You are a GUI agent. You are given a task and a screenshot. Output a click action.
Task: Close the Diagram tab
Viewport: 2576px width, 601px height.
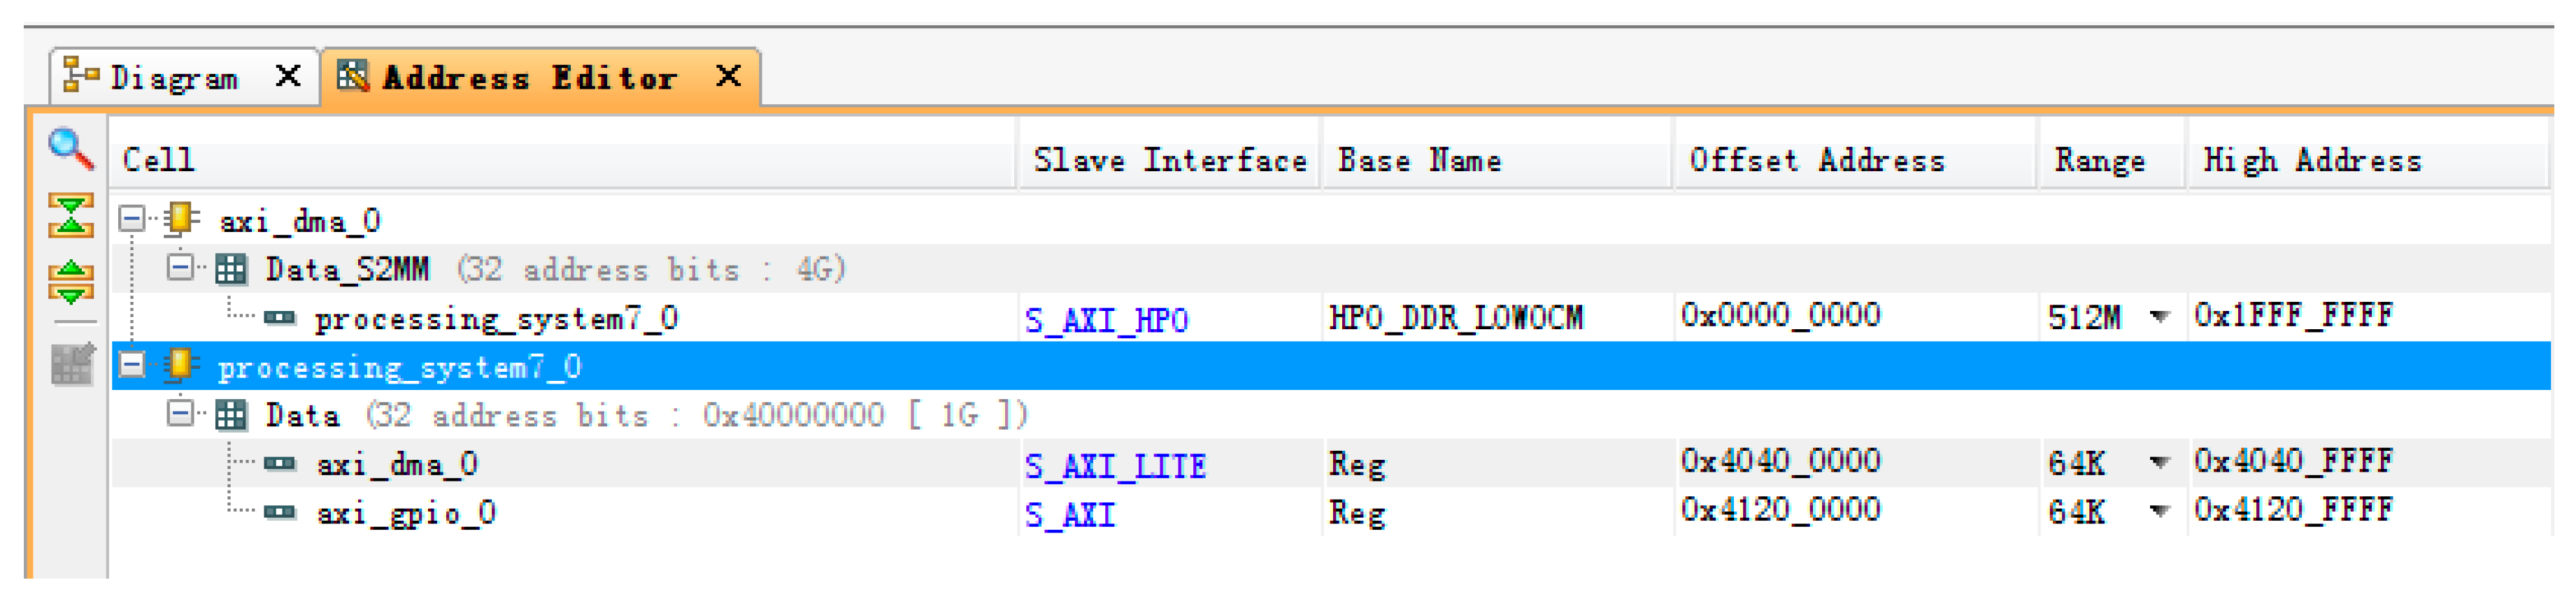pos(288,76)
